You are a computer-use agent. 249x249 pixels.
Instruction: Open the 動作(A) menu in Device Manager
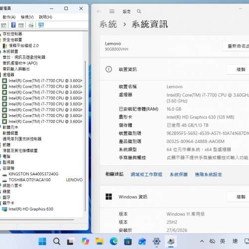click(9, 17)
